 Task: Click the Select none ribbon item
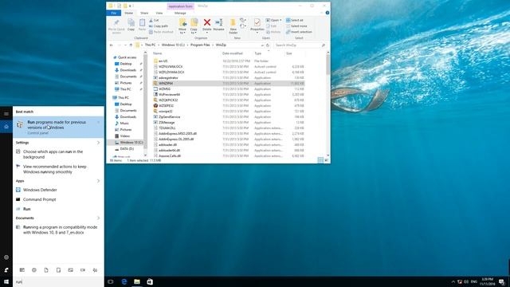click(x=296, y=26)
